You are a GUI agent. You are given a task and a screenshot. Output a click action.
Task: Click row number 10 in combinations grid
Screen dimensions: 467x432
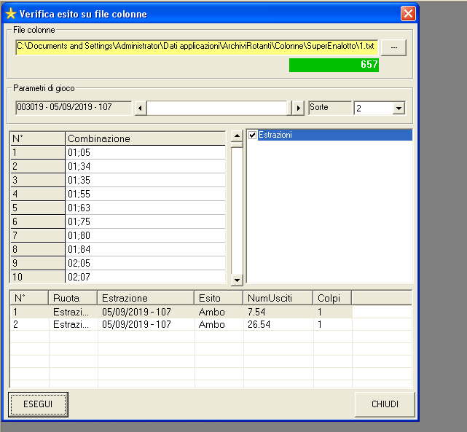pos(38,277)
